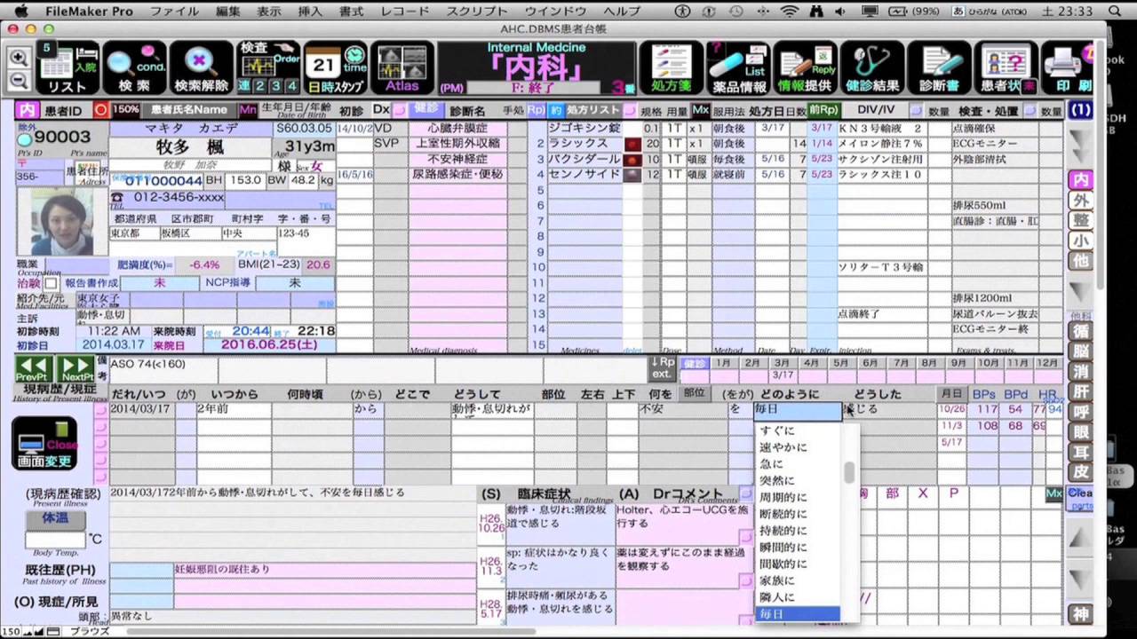The image size is (1137, 639).
Task: Open the ファイル menu
Action: click(174, 11)
